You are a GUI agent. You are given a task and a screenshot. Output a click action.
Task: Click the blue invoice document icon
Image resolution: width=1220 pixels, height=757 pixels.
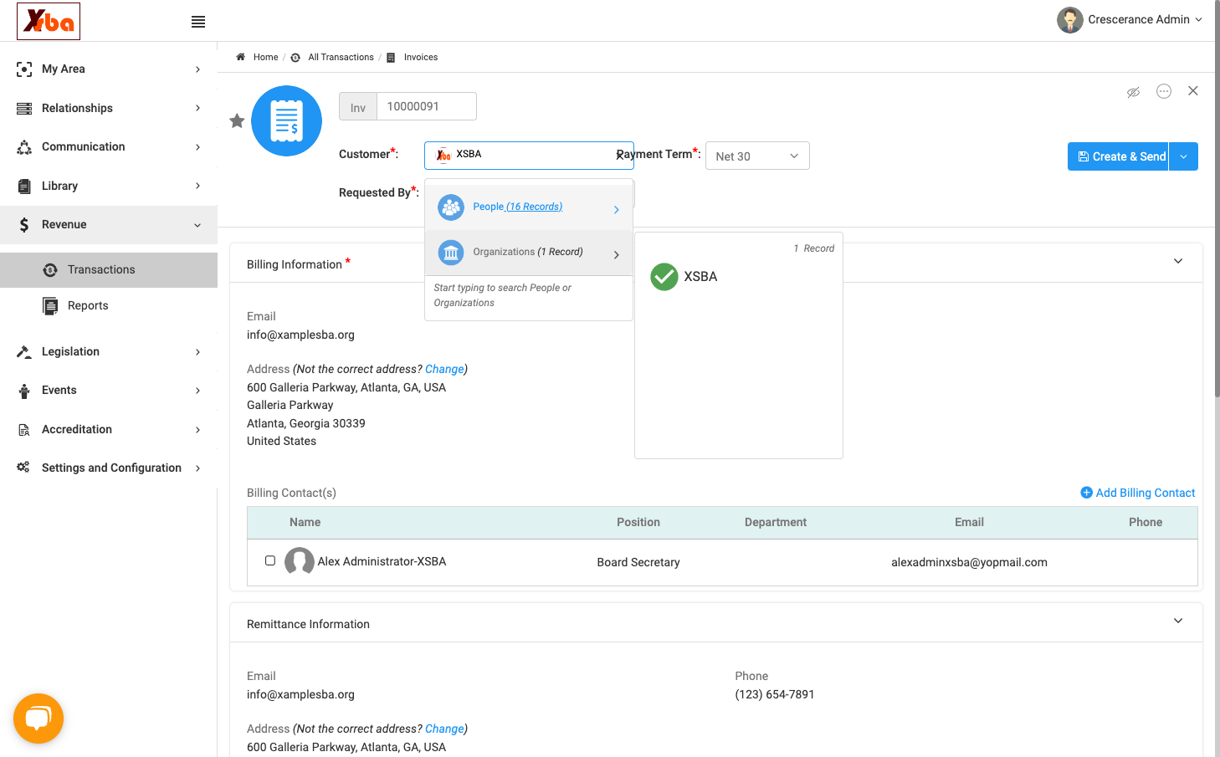click(287, 121)
